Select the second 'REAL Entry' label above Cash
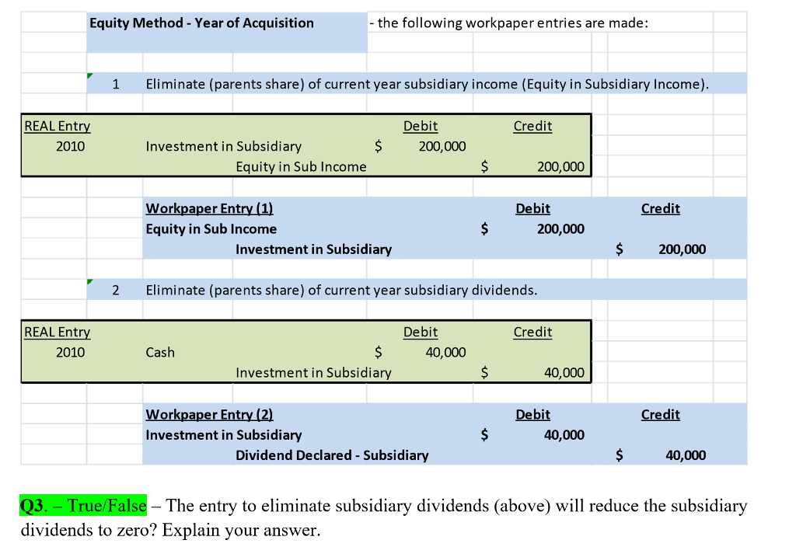 58,333
